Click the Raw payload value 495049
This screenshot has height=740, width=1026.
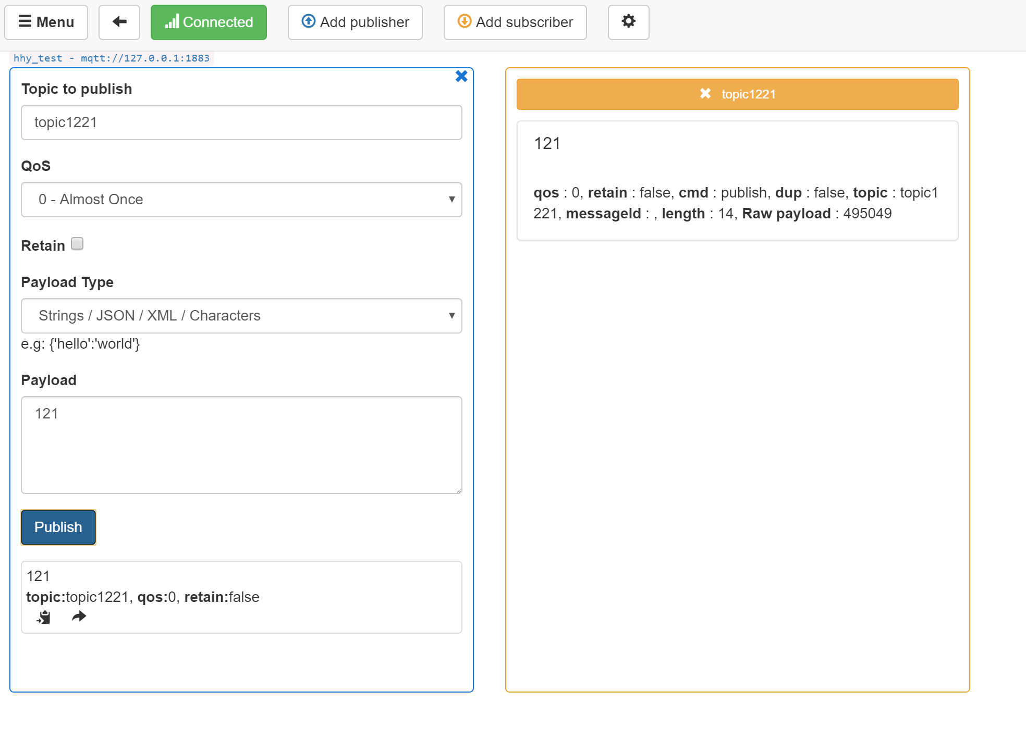[868, 214]
